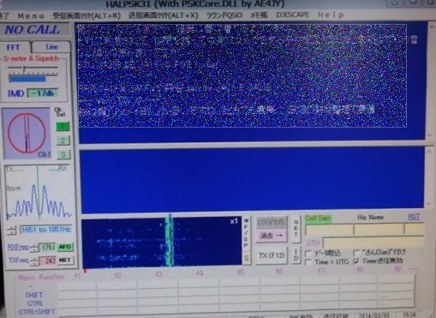Viewport: 436px width, 318px height.
Task: Click the small icon at receive pane corner
Action: click(x=415, y=39)
